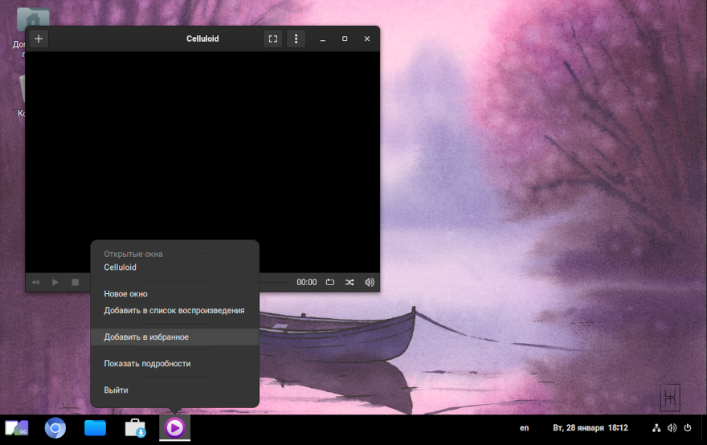
Task: Toggle loop playback in Celluloid
Action: pos(330,282)
